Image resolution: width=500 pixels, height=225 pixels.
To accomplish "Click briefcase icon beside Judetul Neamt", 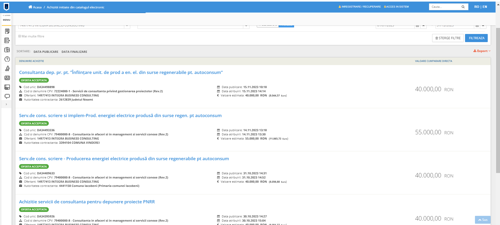I will [21, 100].
